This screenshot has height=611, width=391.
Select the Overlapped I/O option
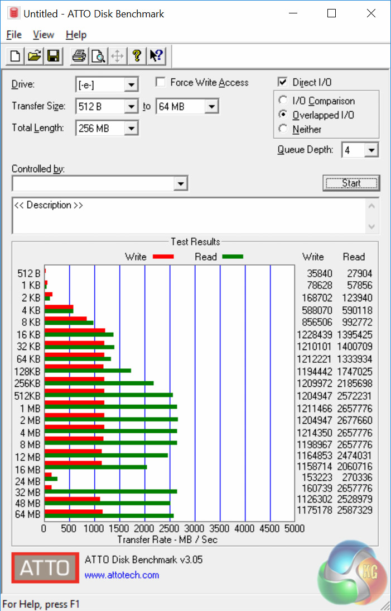tap(283, 115)
